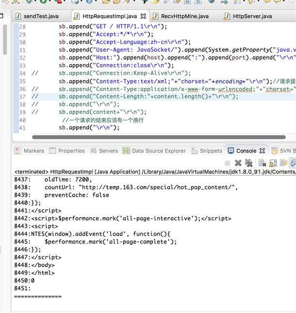Click line number 28 in the gutter
Viewport: 296px width, 313px height.
[x=22, y=27]
